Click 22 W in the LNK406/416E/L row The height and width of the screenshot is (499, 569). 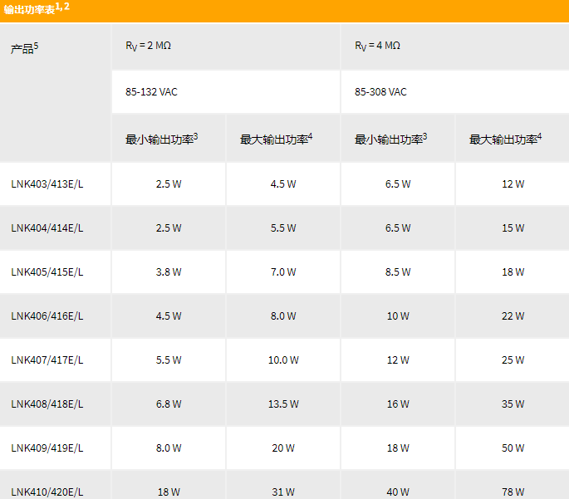pos(513,316)
